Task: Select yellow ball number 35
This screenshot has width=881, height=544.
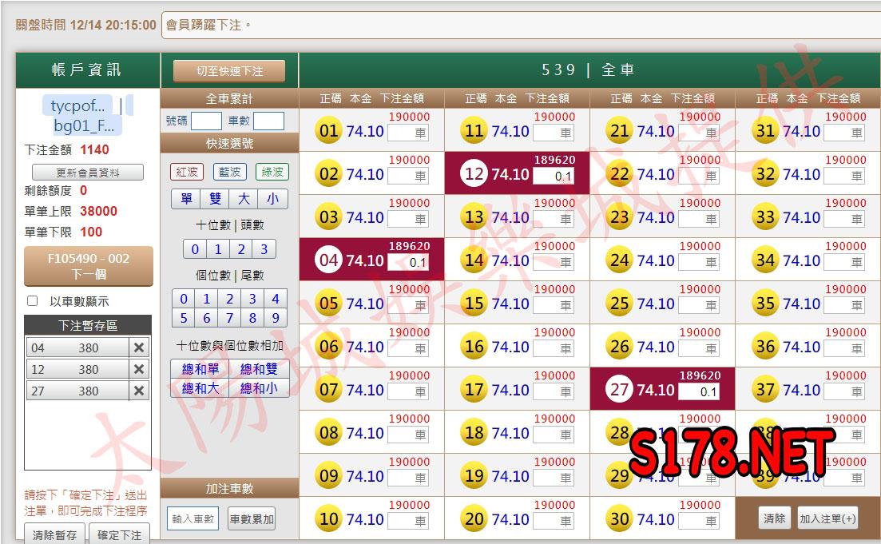Action: (x=765, y=304)
